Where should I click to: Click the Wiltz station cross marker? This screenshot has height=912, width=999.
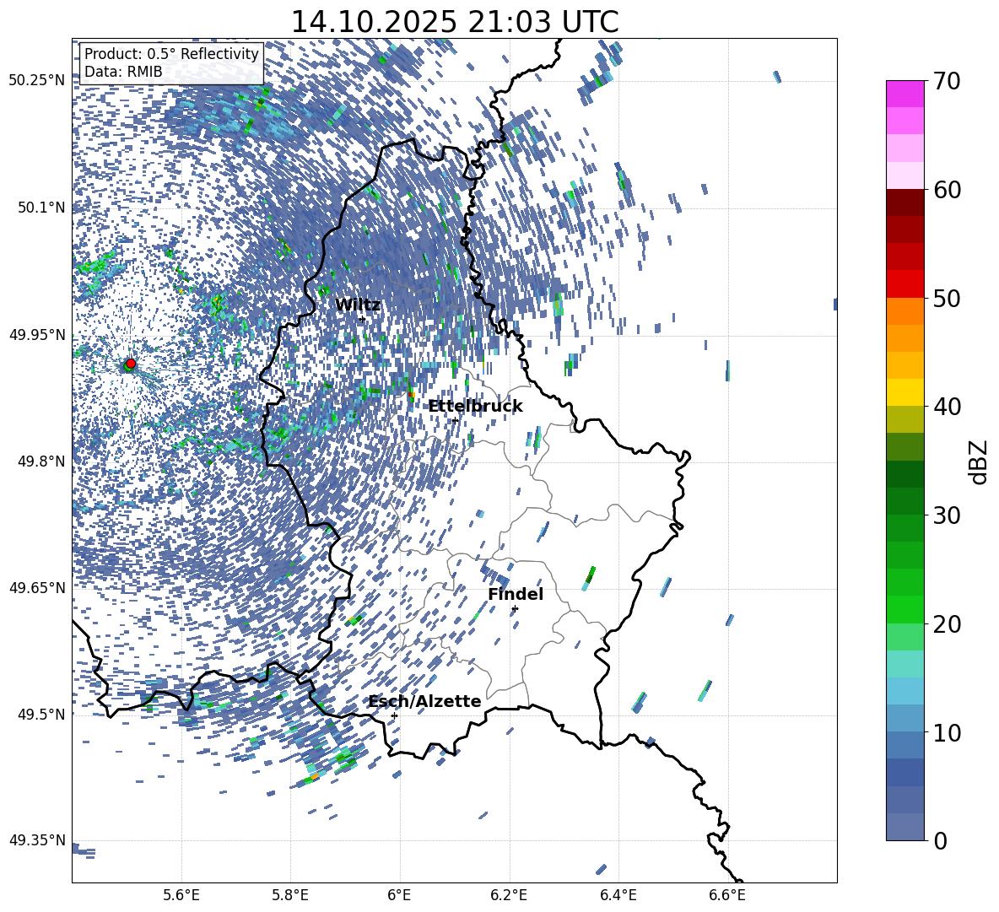362,319
